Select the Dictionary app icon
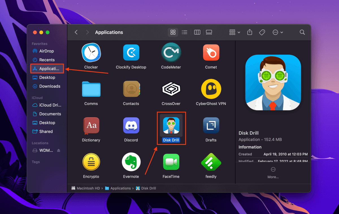339x214 pixels. 91,125
